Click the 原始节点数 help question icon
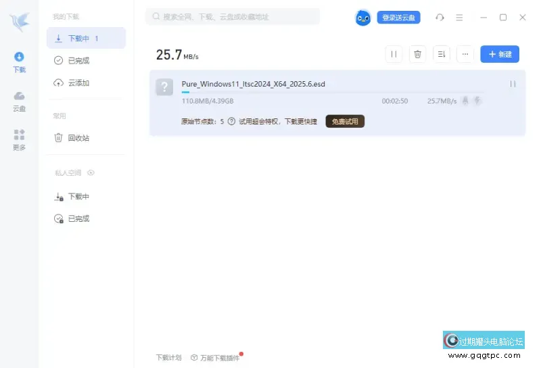The image size is (541, 368). pyautogui.click(x=231, y=122)
